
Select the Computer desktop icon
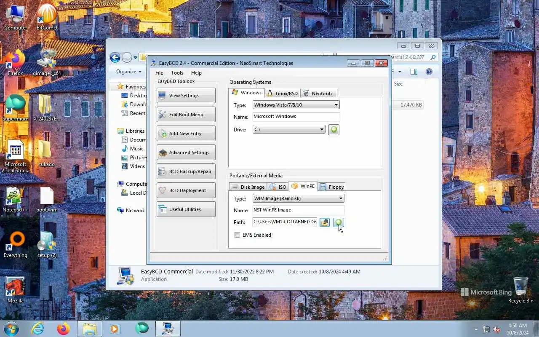click(x=16, y=18)
